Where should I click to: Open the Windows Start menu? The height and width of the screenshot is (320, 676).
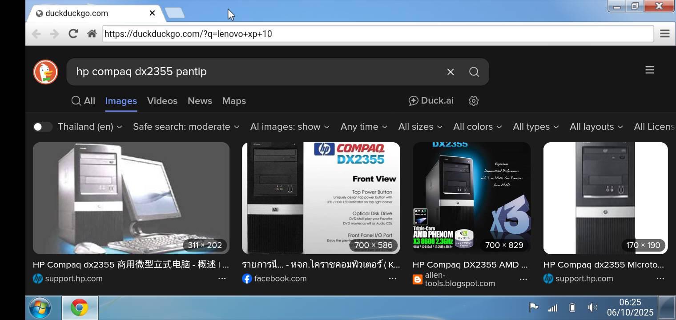point(40,308)
